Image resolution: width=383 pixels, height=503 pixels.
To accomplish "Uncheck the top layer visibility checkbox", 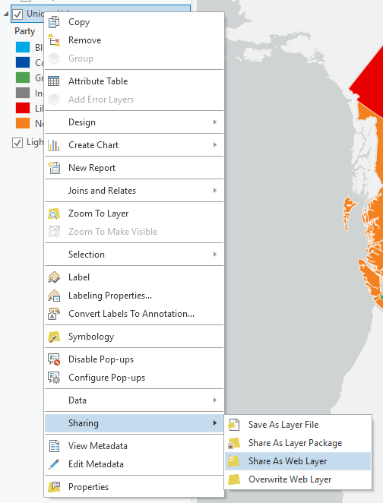I will click(17, 14).
